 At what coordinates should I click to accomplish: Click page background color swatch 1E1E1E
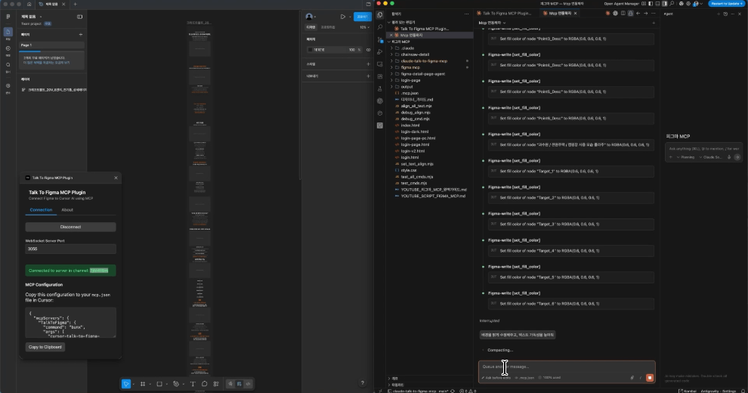click(x=310, y=50)
